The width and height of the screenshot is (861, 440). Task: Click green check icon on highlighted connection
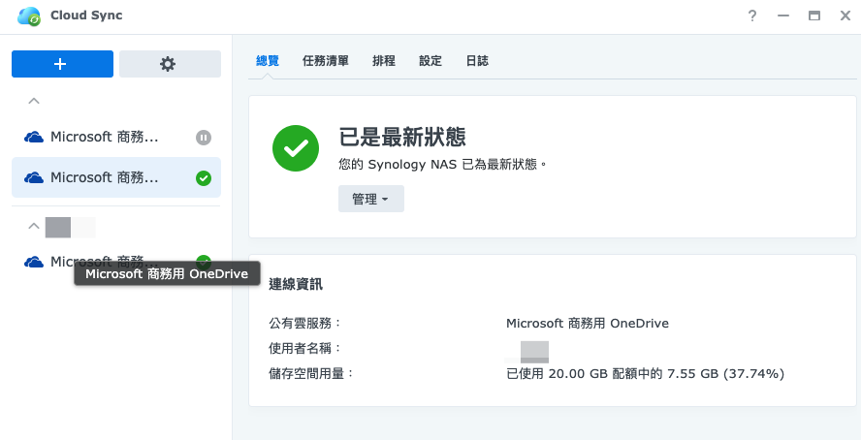click(x=204, y=178)
